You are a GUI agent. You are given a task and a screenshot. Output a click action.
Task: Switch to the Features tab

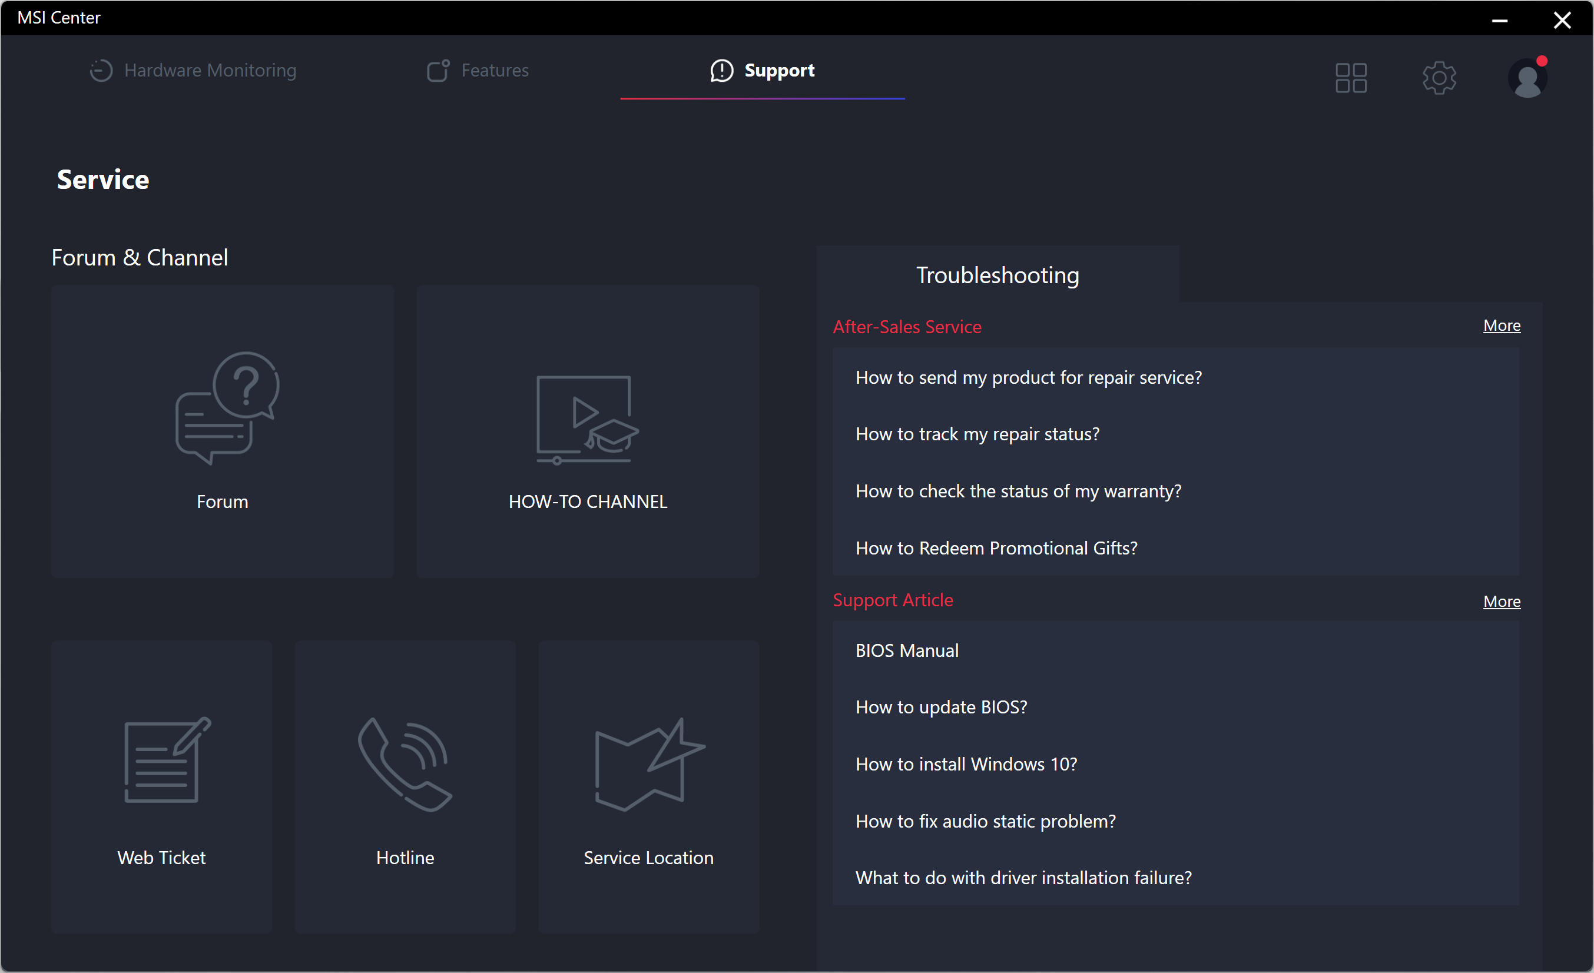point(478,71)
